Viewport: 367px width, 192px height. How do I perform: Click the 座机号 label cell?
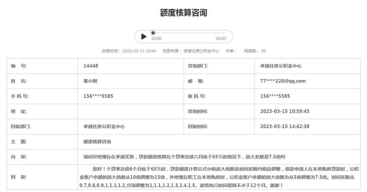pyautogui.click(x=219, y=96)
